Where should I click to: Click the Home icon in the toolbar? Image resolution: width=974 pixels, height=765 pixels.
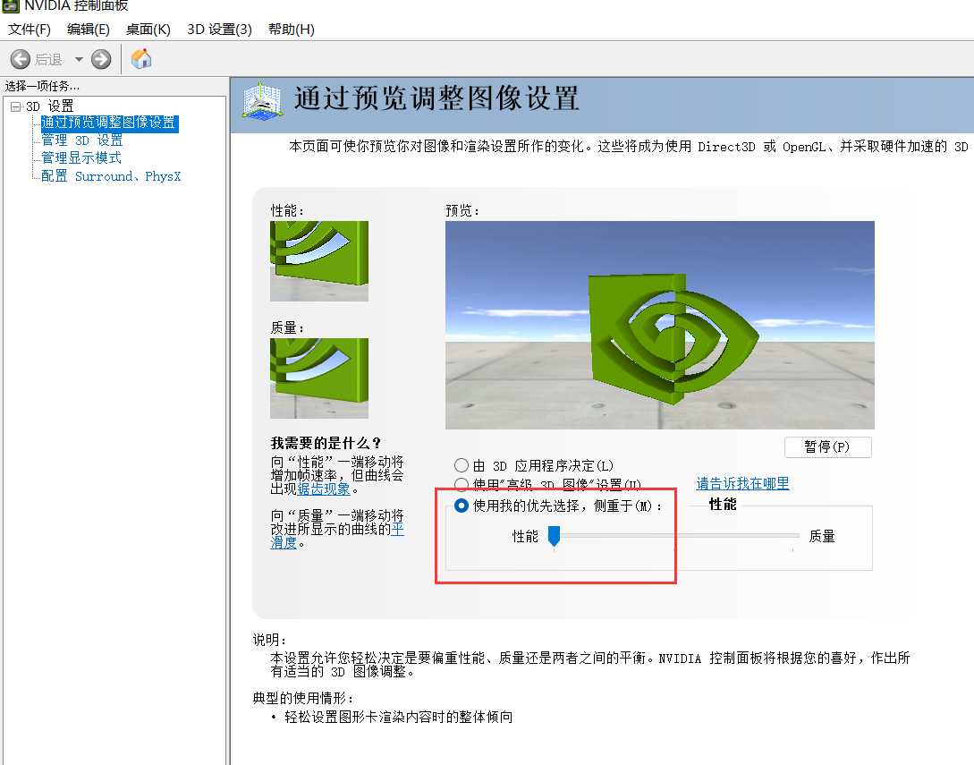141,59
